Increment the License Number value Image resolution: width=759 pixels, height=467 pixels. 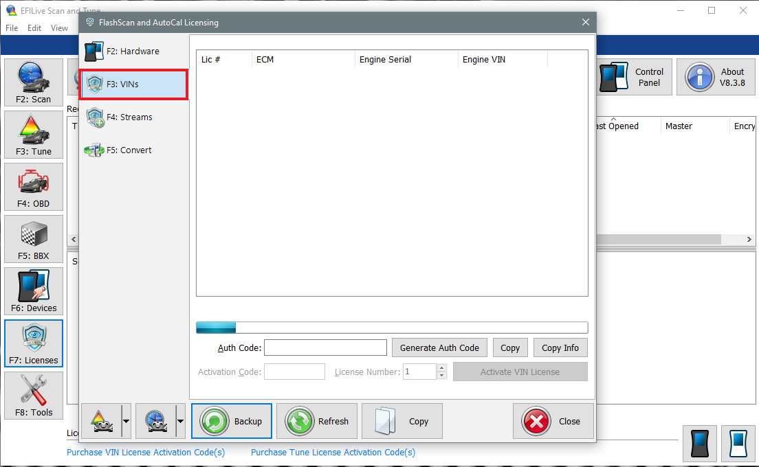[442, 368]
